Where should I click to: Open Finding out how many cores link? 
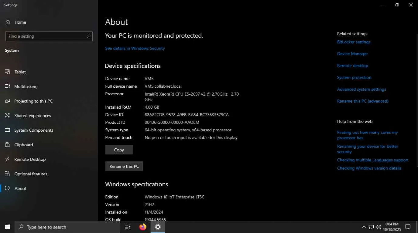tap(367, 135)
